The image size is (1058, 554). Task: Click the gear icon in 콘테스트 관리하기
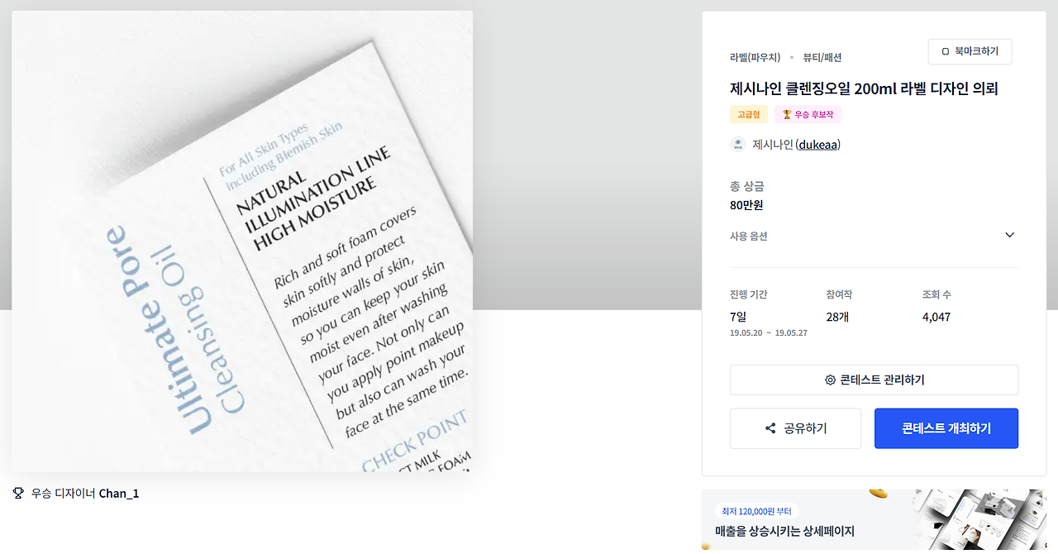click(x=830, y=380)
